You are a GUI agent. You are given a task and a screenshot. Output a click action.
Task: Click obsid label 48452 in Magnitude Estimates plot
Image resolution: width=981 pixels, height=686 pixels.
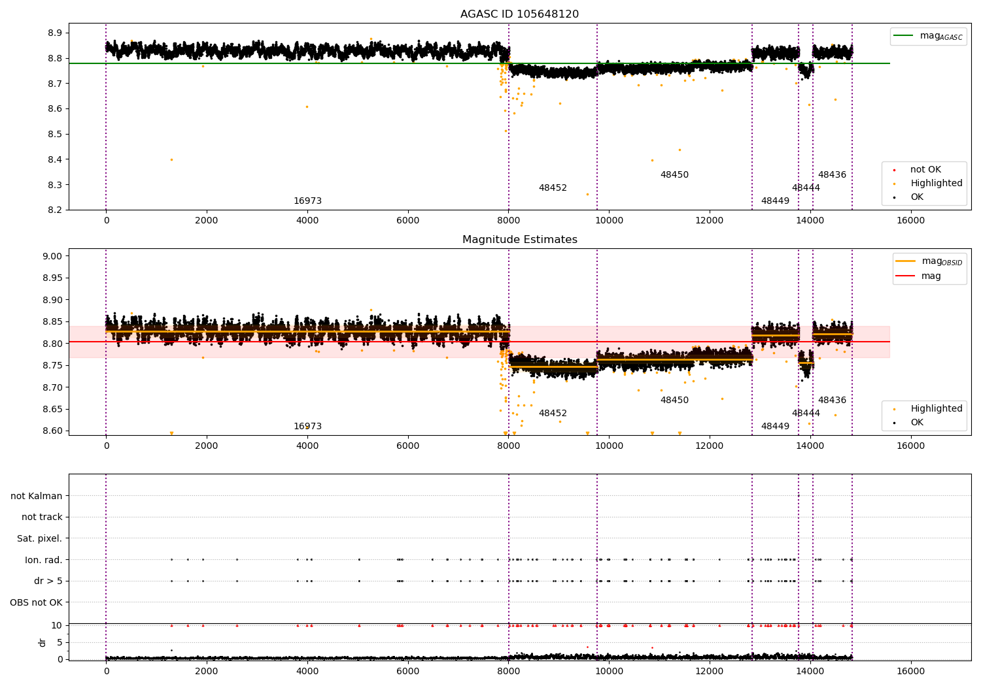[553, 414]
